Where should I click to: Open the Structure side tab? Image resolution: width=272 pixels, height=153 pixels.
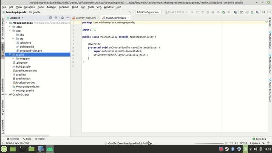point(3,127)
